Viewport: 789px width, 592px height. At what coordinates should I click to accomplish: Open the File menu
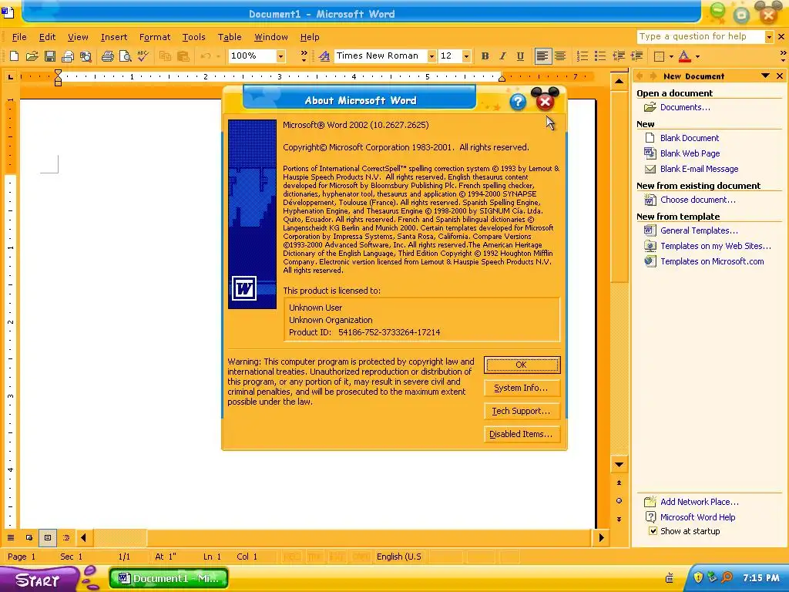[x=19, y=37]
